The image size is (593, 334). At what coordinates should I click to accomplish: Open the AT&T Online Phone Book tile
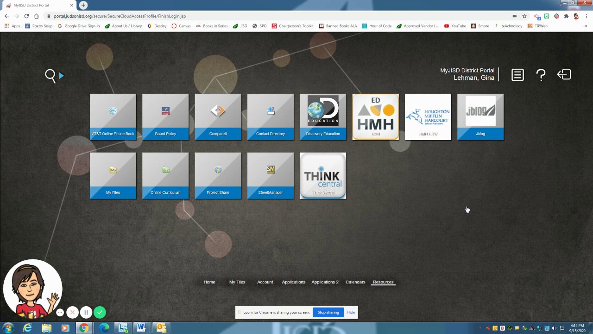tap(113, 117)
